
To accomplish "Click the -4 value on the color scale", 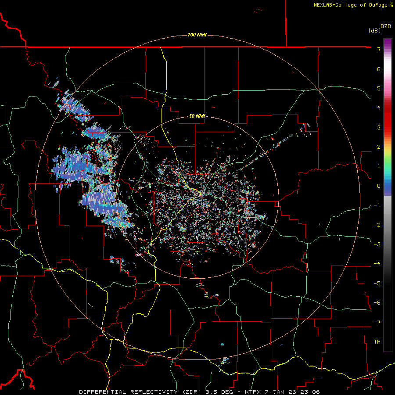I will point(377,264).
